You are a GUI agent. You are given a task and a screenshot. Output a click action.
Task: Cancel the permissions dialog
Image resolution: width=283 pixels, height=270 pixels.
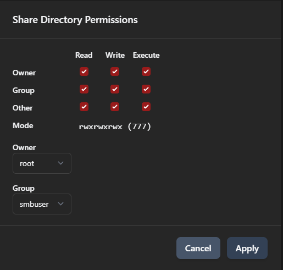click(x=198, y=248)
